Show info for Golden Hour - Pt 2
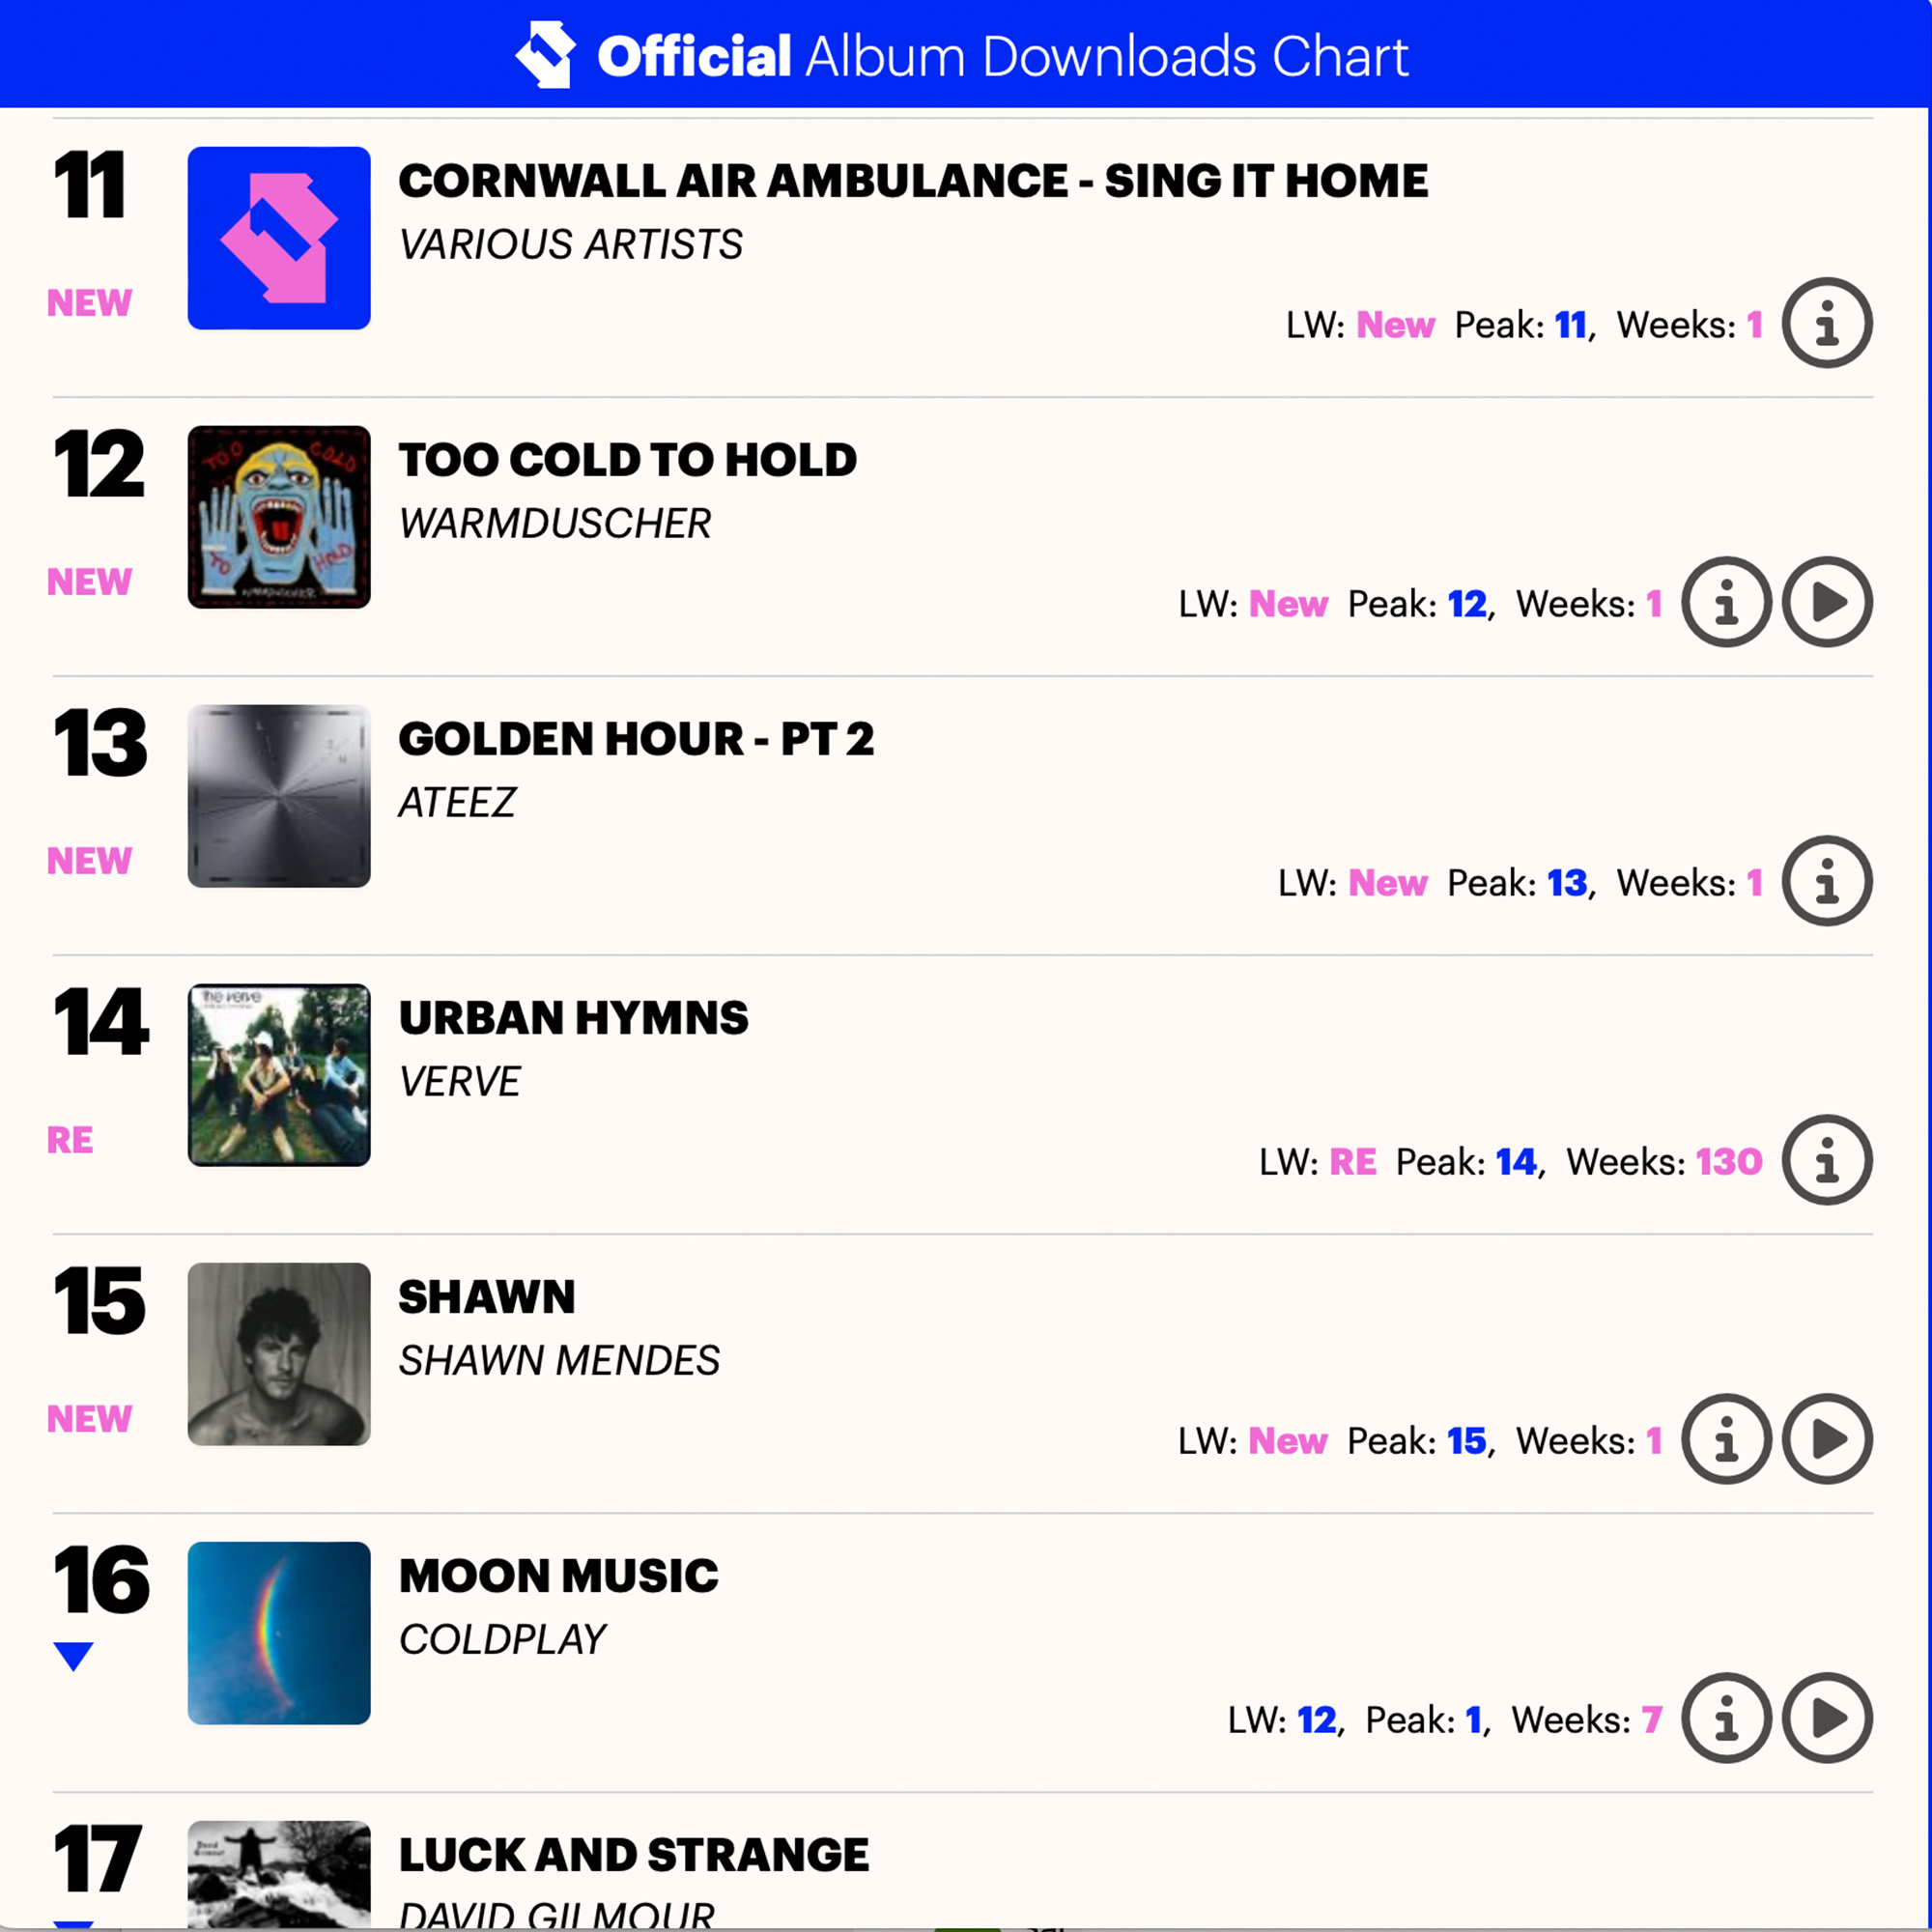Image resolution: width=1932 pixels, height=1932 pixels. click(1827, 881)
